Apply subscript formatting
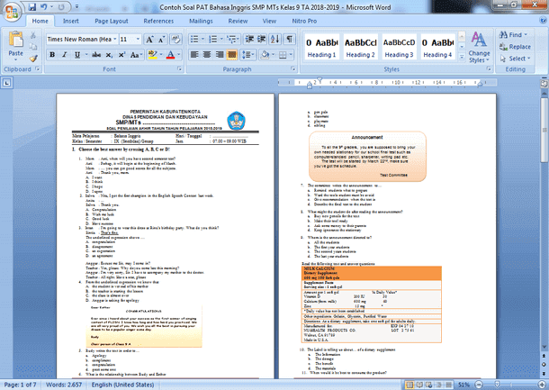The image size is (549, 390). pyautogui.click(x=109, y=55)
